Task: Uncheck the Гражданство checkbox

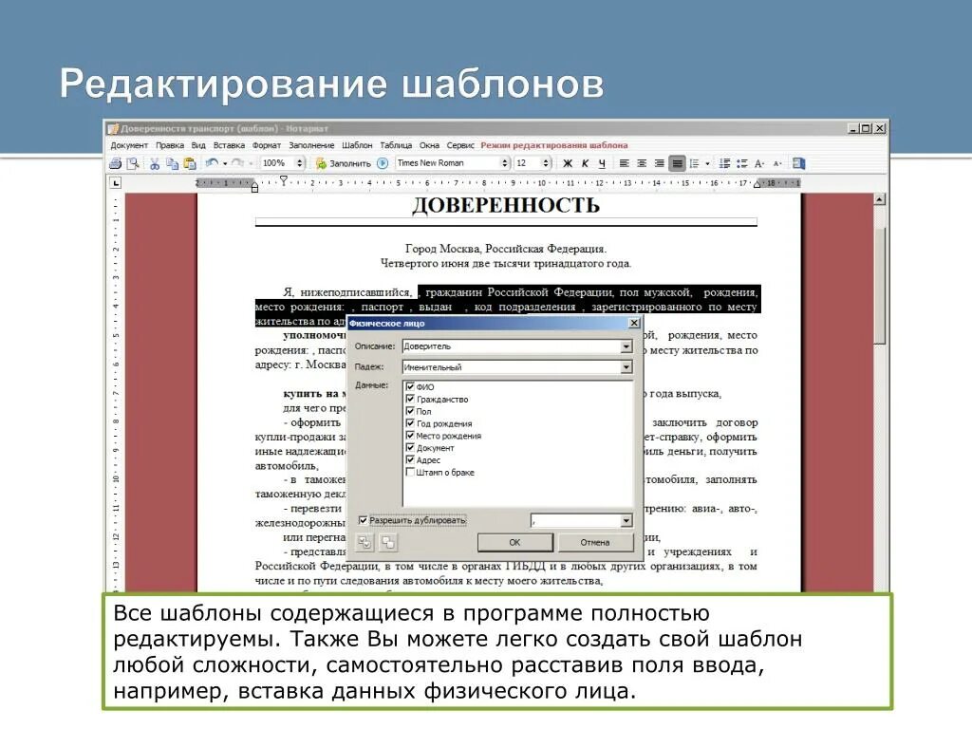Action: [410, 399]
